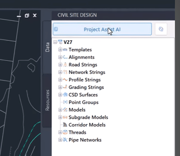Click the Subgrade Models icon

click(65, 117)
